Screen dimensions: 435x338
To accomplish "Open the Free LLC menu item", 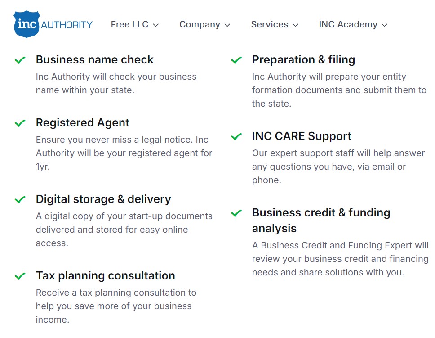I will (129, 24).
